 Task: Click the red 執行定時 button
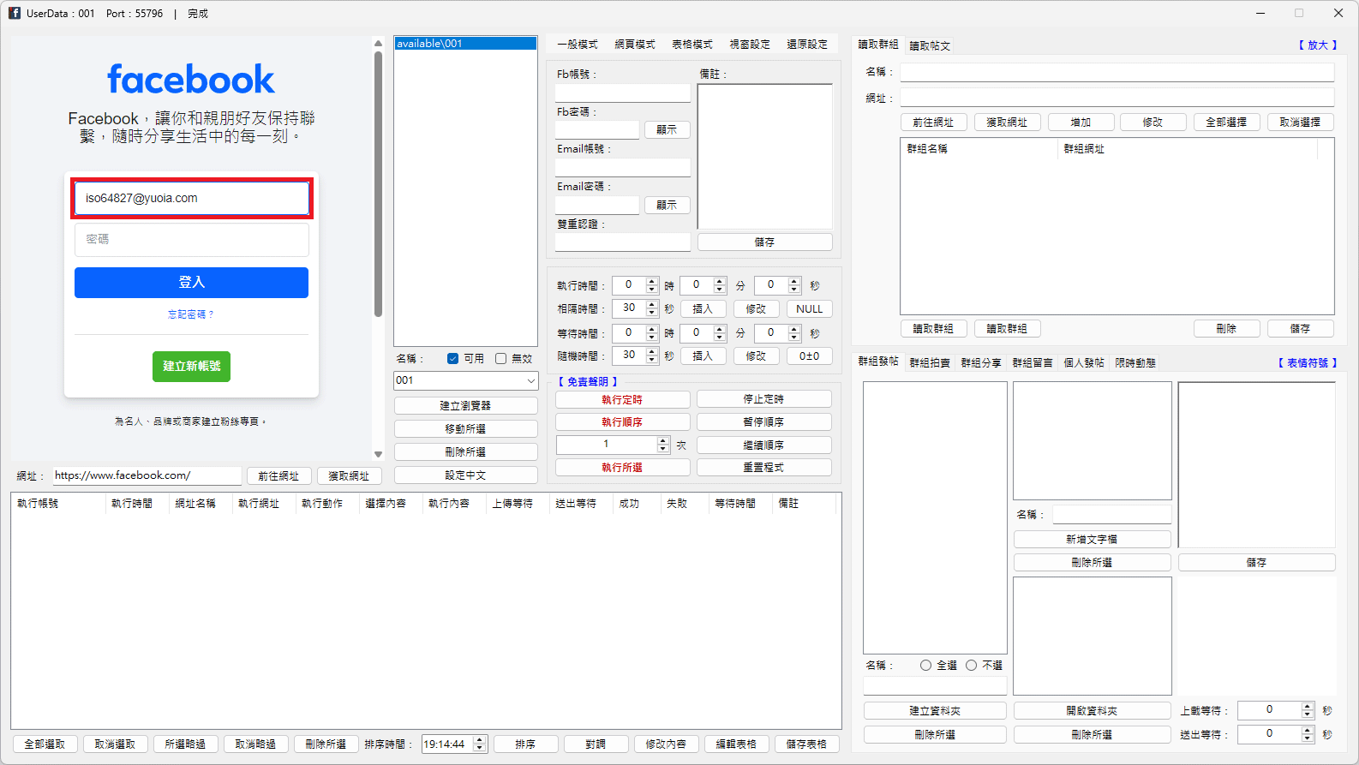pyautogui.click(x=622, y=399)
